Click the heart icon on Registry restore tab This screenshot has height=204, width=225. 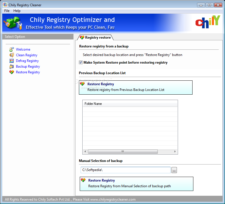click(82, 38)
